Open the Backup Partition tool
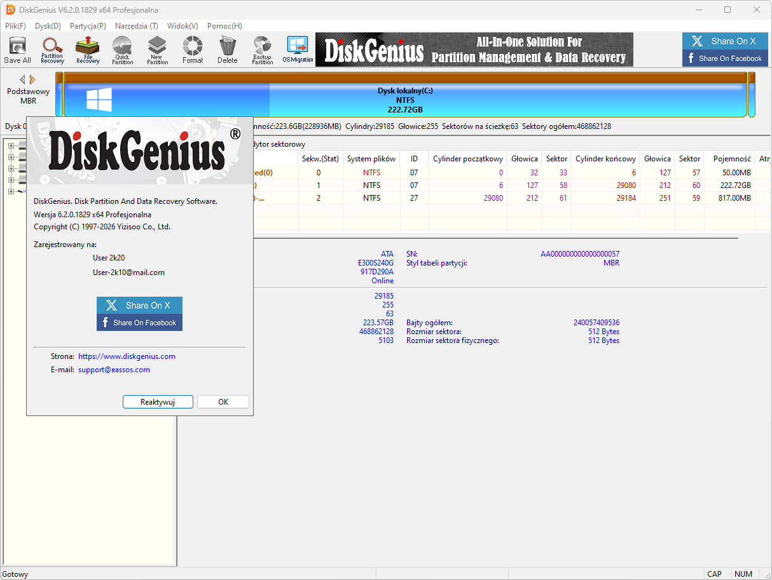772x580 pixels. pos(262,50)
